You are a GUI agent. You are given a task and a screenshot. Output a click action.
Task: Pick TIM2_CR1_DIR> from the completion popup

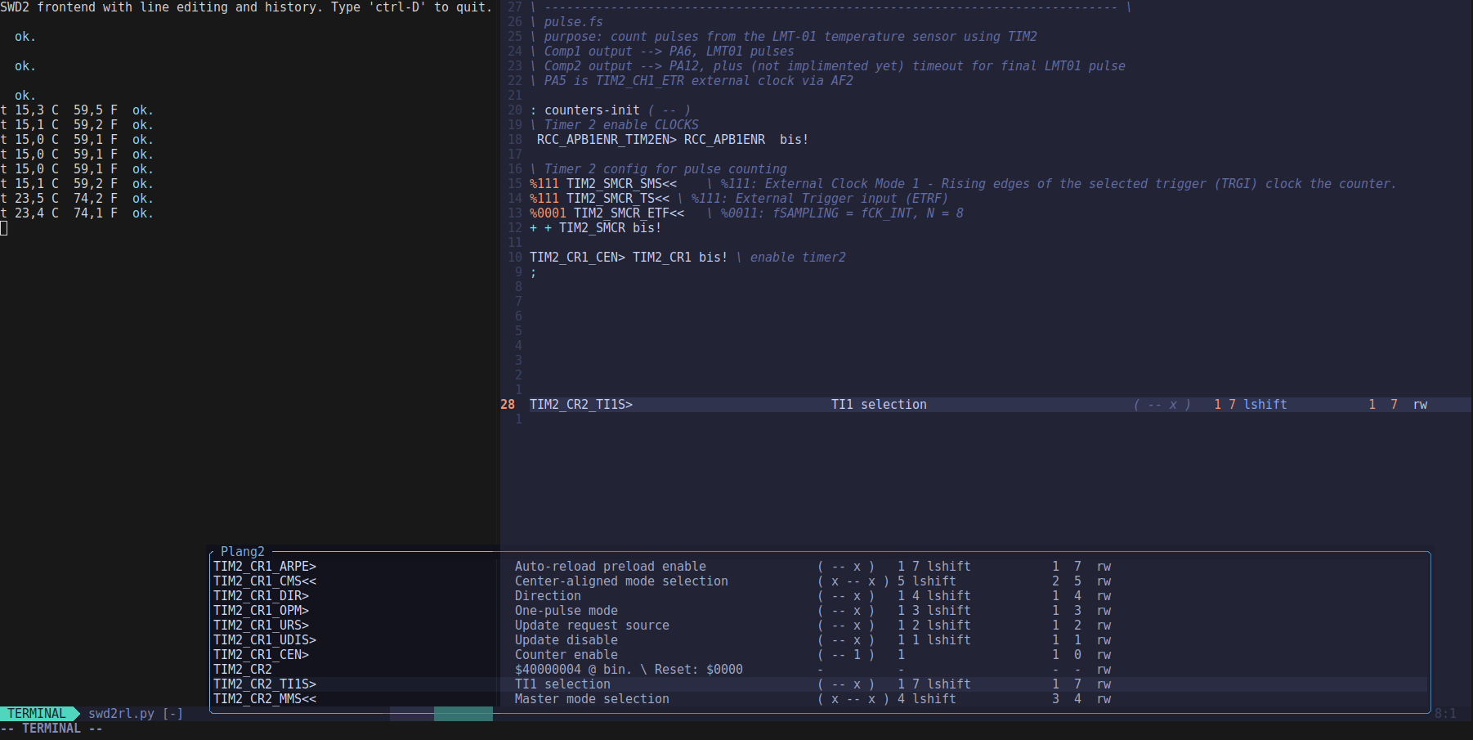pos(262,596)
